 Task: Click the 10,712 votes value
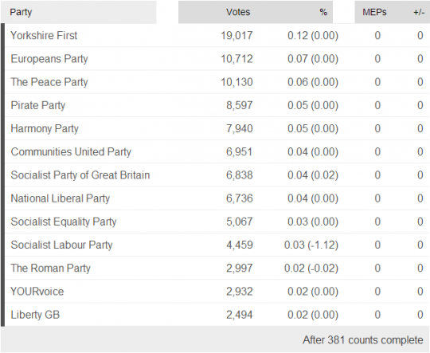(236, 59)
